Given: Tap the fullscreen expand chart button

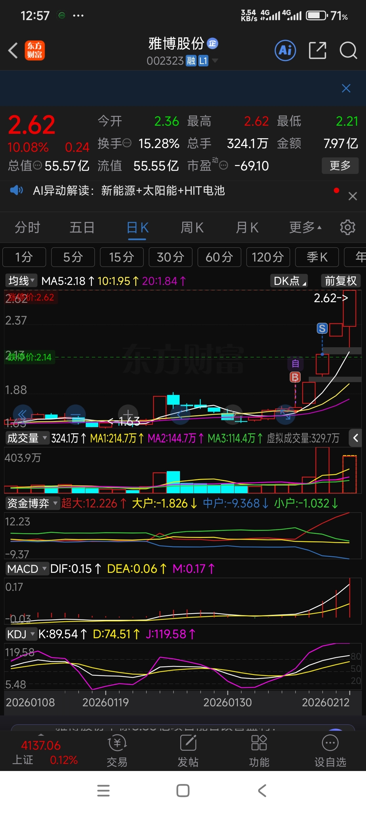Looking at the screenshot, I should pos(285,414).
